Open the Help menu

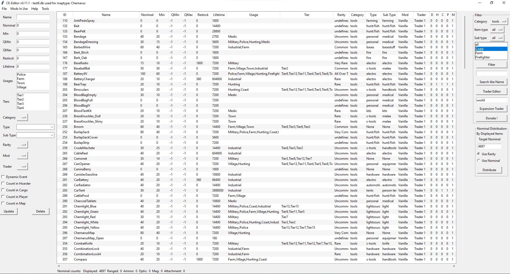coord(35,9)
